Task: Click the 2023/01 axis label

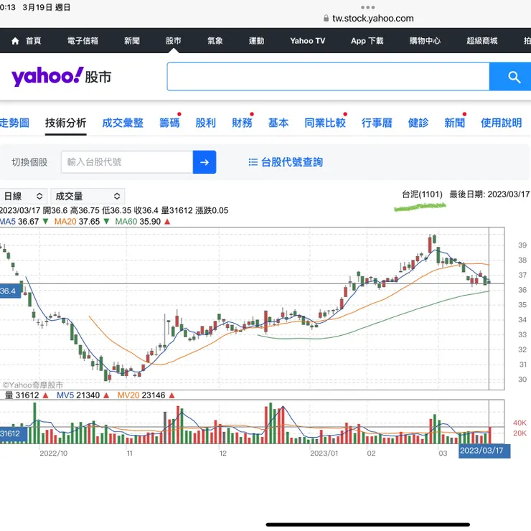Action: pyautogui.click(x=324, y=453)
